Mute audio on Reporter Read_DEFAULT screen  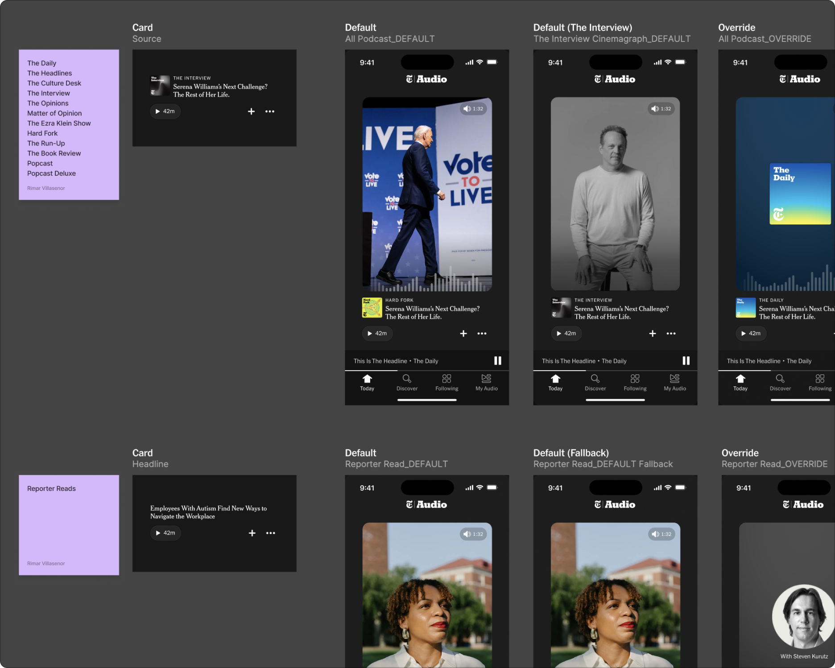click(473, 534)
